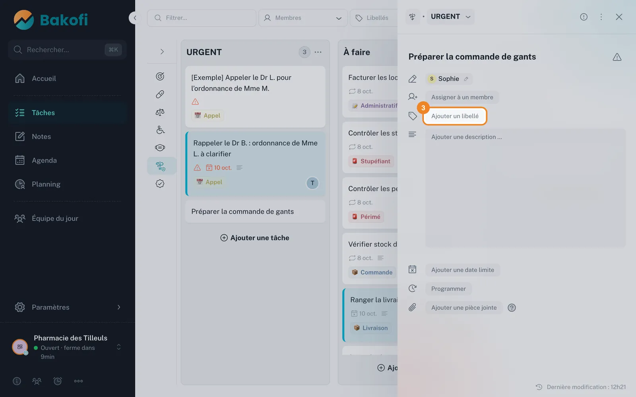Click the info icon in task panel header
The image size is (636, 397).
click(584, 17)
